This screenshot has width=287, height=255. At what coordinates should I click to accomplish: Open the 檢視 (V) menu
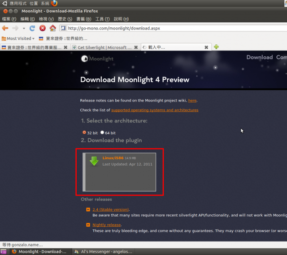[46, 19]
